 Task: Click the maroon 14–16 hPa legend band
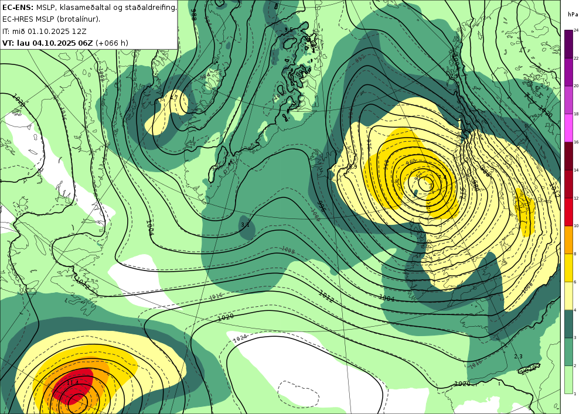pyautogui.click(x=568, y=156)
